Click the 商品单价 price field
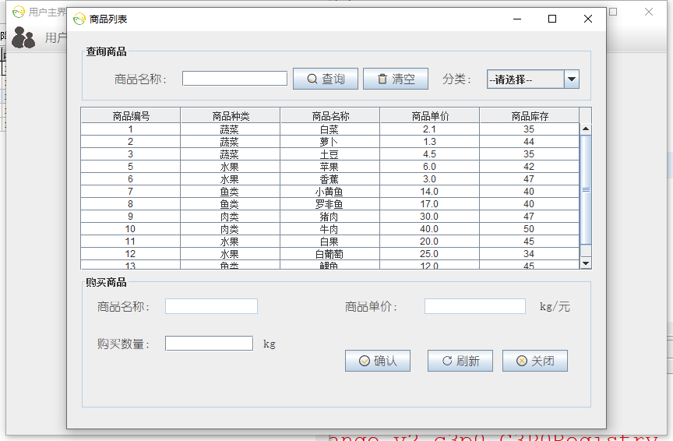Screen dimensions: 673x441 475,306
